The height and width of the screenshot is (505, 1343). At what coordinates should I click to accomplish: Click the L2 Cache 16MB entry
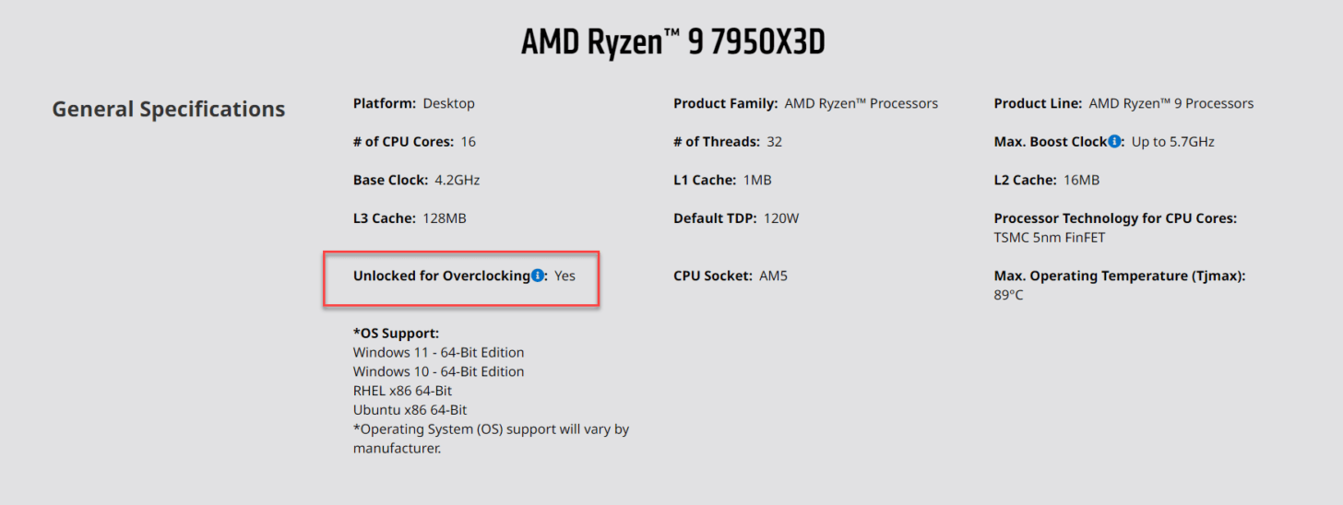pos(1047,180)
